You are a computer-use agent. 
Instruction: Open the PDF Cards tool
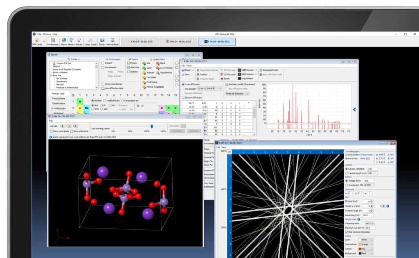click(x=38, y=41)
